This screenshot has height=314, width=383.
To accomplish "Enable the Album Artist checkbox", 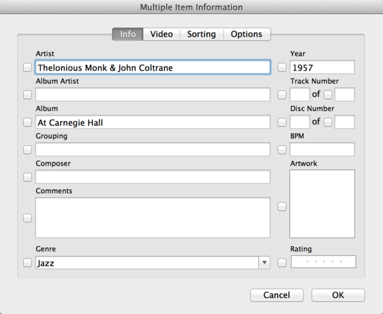I will pos(27,95).
